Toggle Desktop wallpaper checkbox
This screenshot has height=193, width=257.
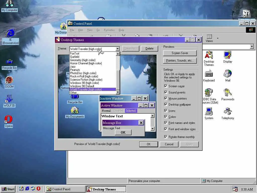tap(166, 104)
